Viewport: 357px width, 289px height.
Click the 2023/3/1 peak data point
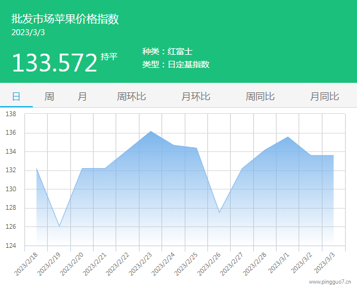click(288, 137)
